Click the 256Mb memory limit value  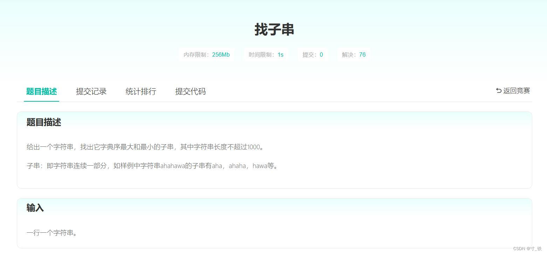click(x=221, y=55)
